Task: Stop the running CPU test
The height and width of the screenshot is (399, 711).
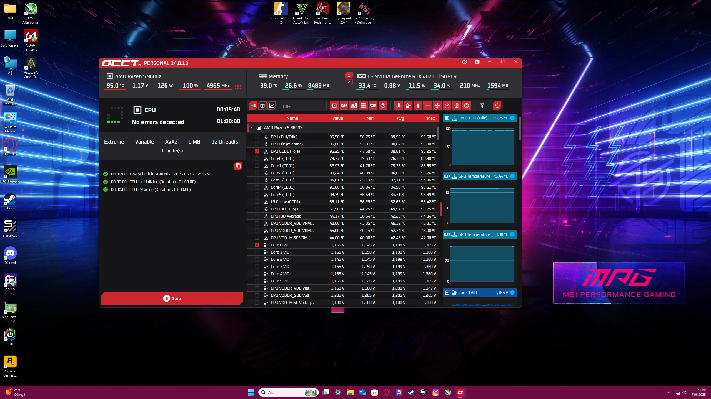Action: 172,298
